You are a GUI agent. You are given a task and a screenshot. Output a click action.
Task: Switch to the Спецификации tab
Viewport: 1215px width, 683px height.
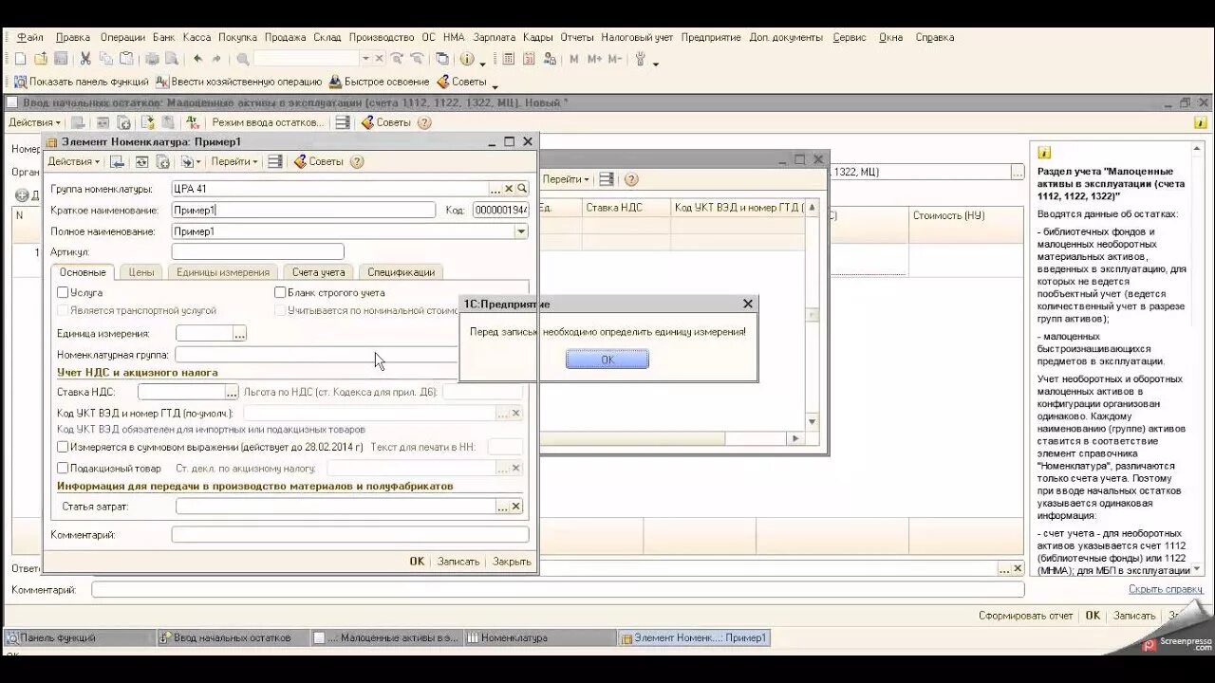point(401,272)
